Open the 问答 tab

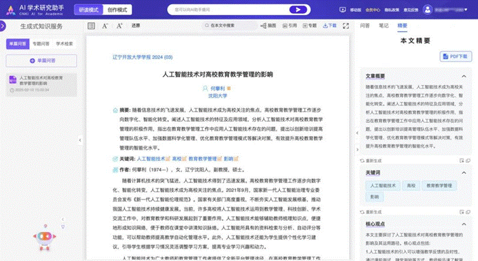pos(365,26)
